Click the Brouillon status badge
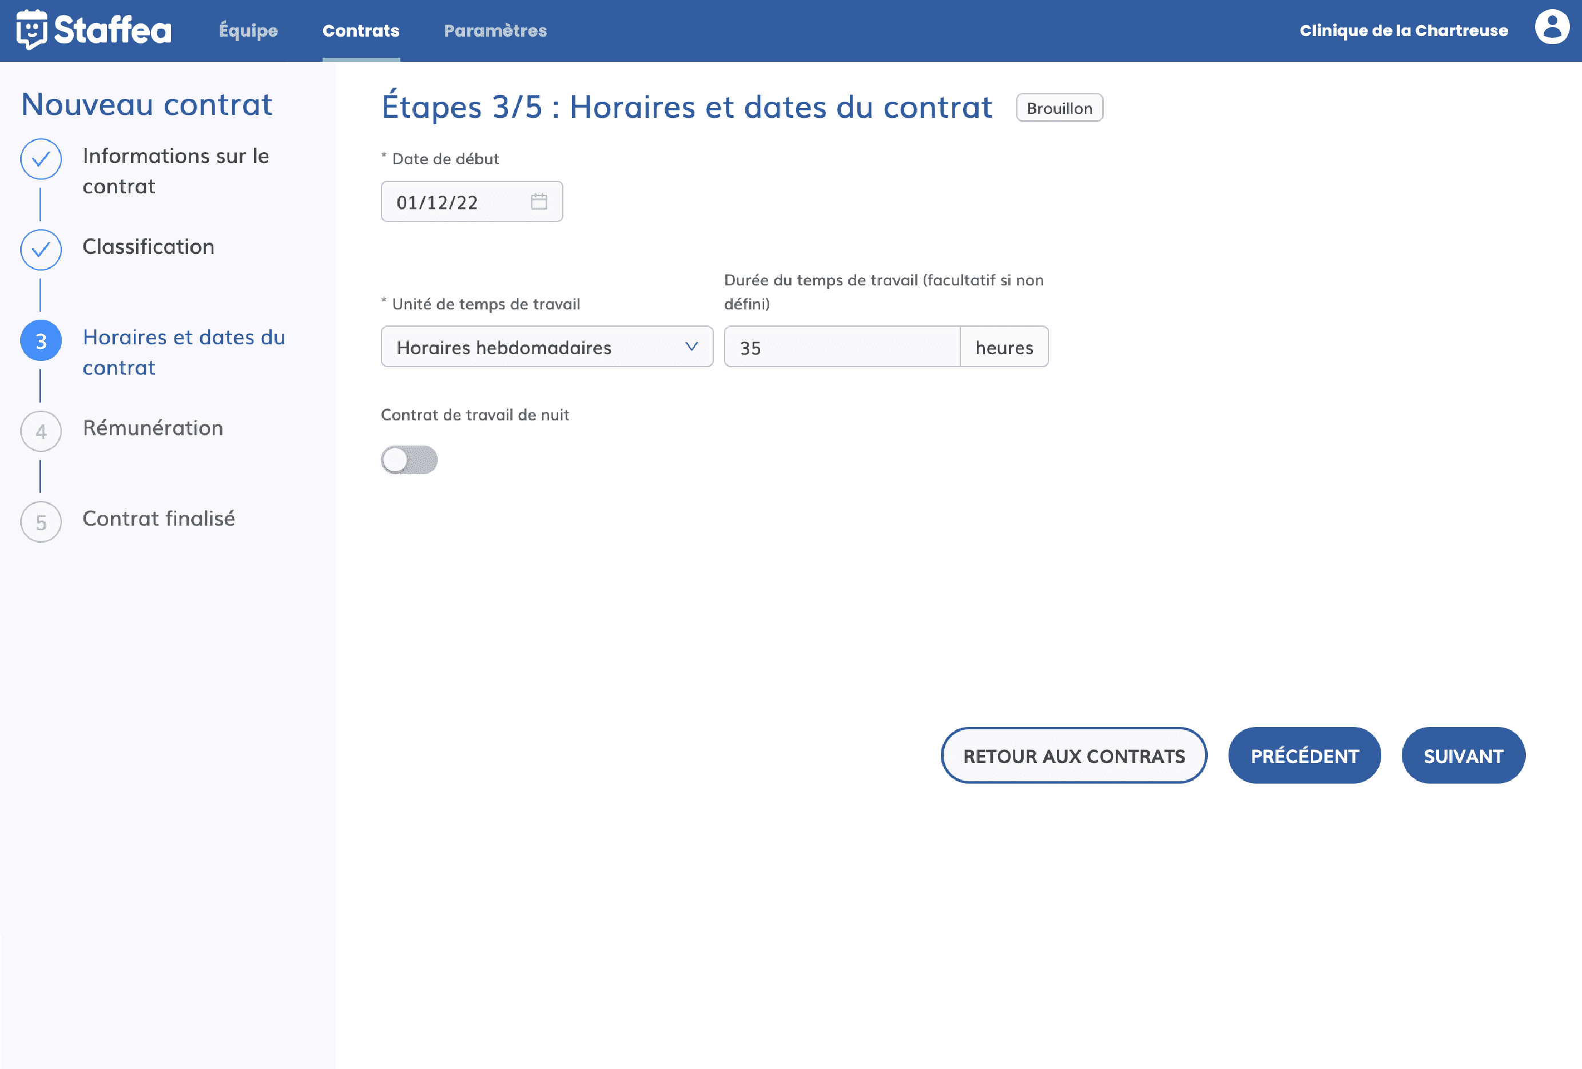Screen dimensions: 1582x1069 [x=1059, y=108]
